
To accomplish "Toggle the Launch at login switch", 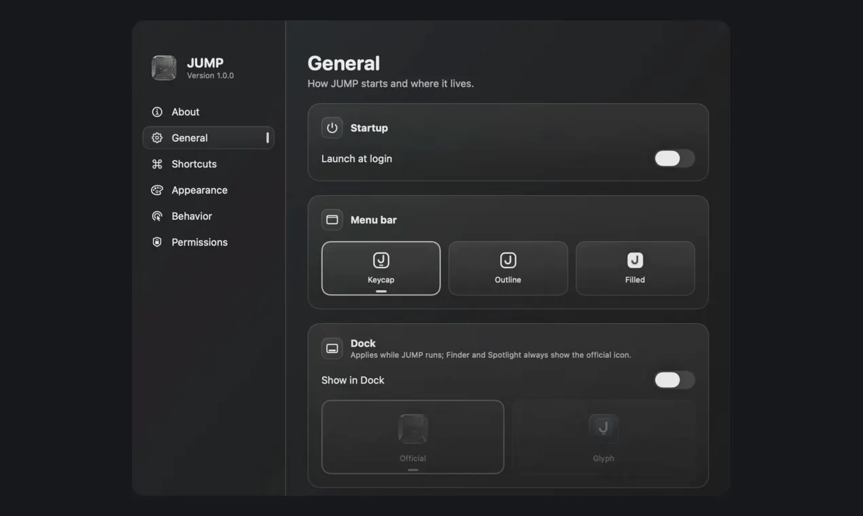I will tap(674, 158).
